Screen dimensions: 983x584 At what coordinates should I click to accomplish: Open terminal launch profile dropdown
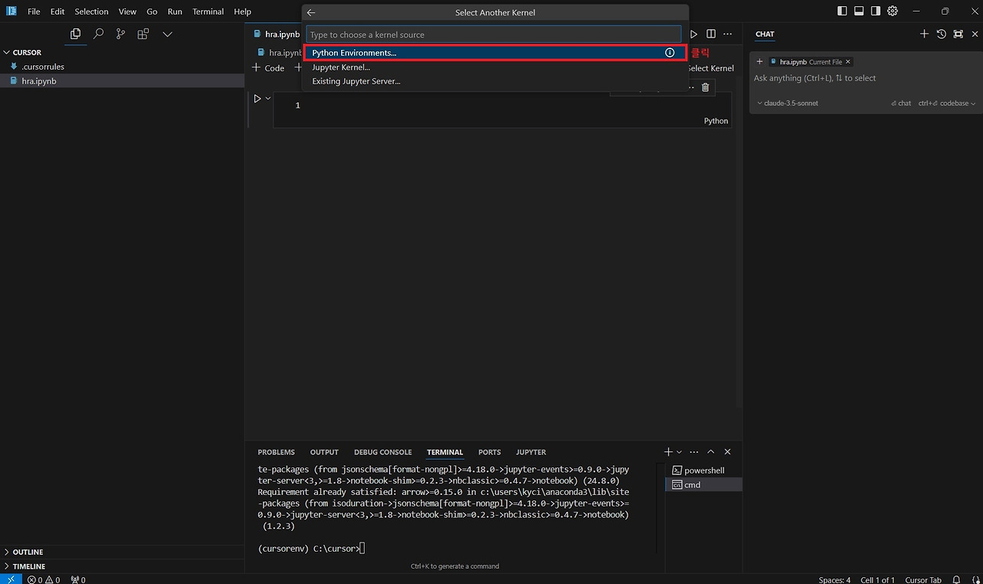[x=679, y=452]
